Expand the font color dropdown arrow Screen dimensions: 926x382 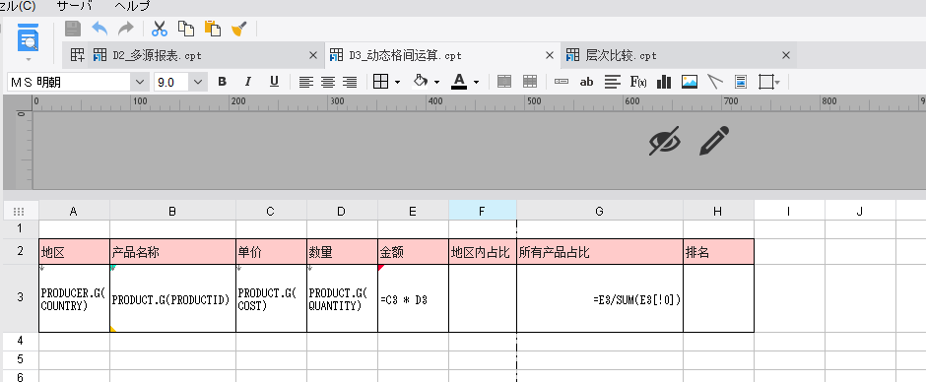476,82
